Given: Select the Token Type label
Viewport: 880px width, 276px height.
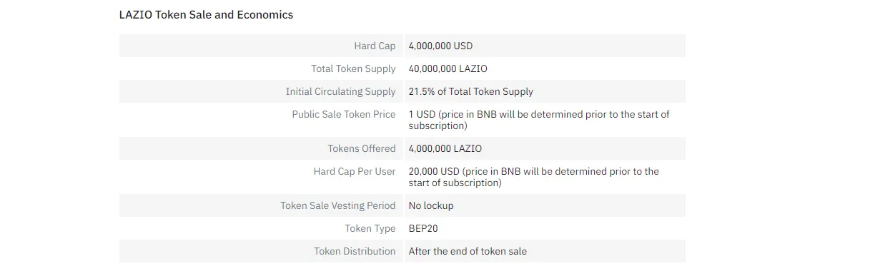Looking at the screenshot, I should click(x=370, y=228).
